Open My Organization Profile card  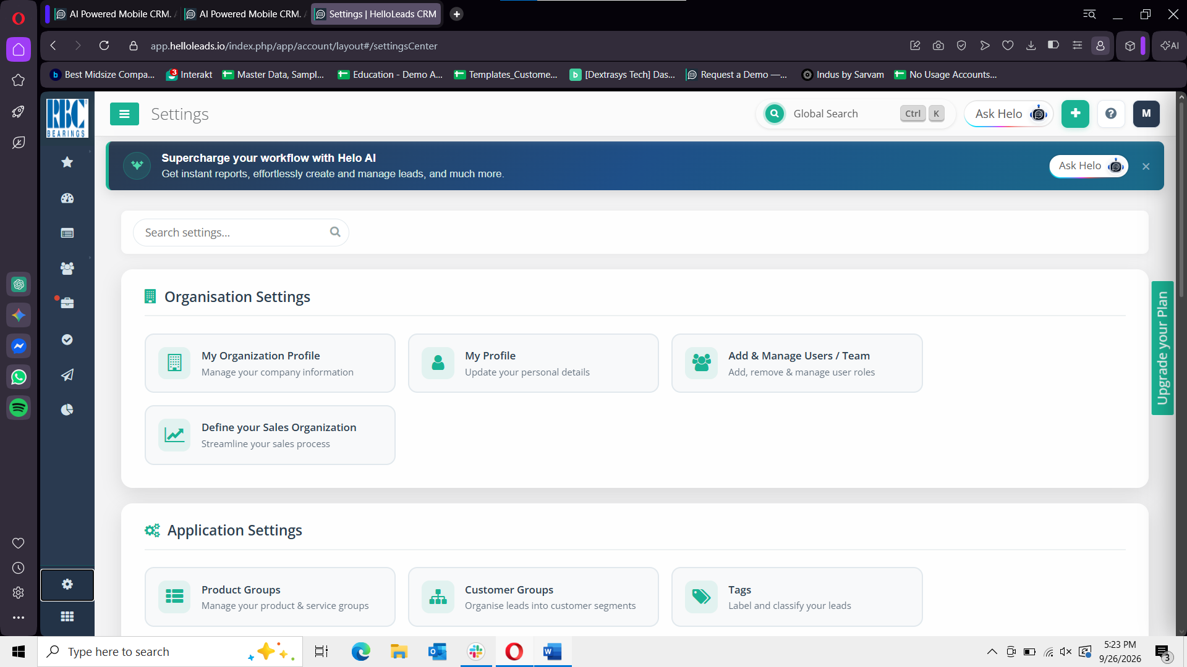coord(270,363)
